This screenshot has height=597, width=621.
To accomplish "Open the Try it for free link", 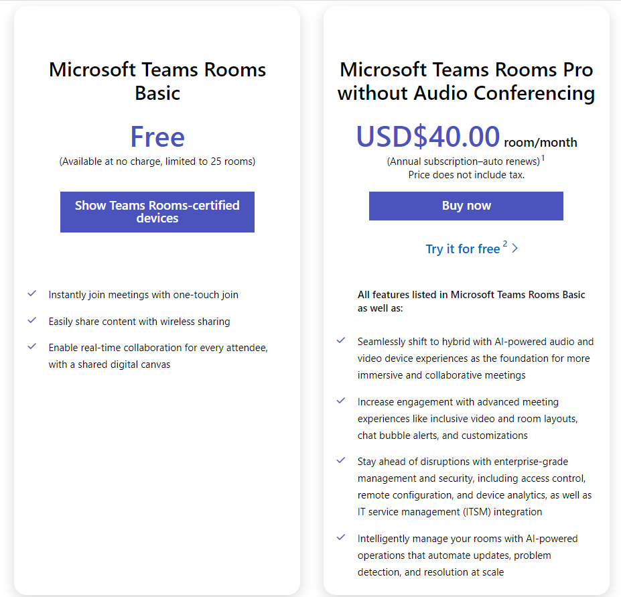I will tap(462, 249).
